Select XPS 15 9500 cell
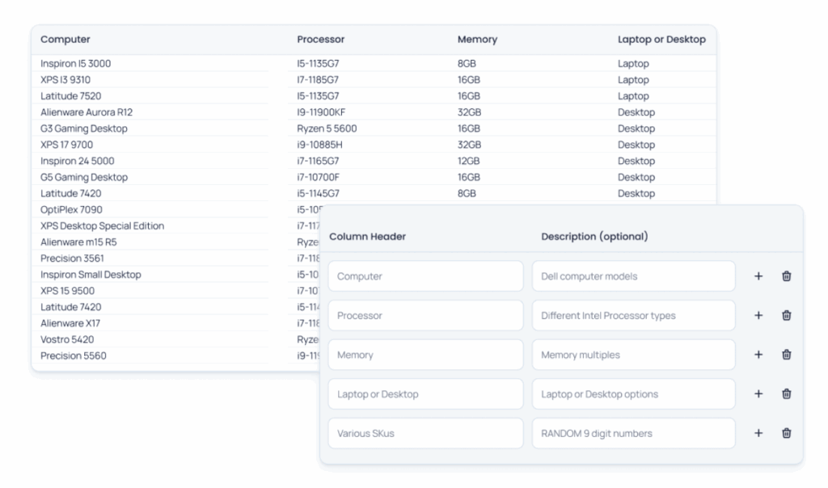 tap(67, 291)
